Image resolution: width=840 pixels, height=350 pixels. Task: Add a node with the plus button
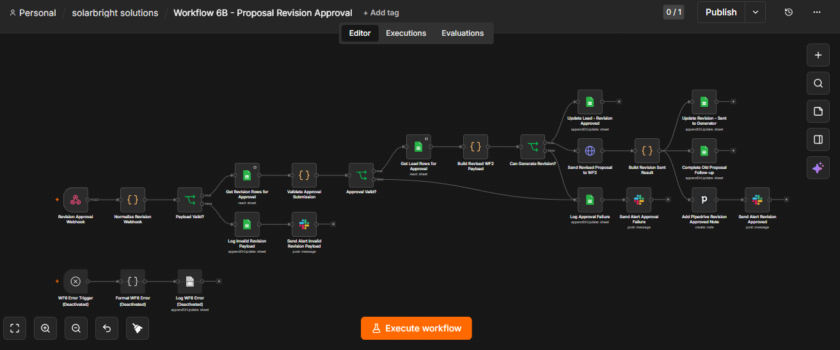818,55
